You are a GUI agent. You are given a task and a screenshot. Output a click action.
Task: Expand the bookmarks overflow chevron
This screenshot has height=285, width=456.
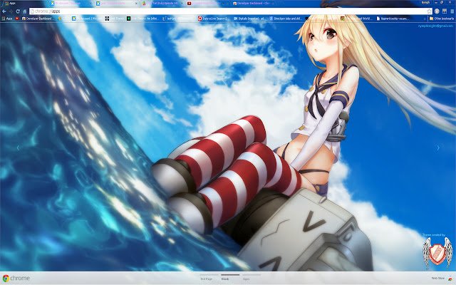pos(425,19)
